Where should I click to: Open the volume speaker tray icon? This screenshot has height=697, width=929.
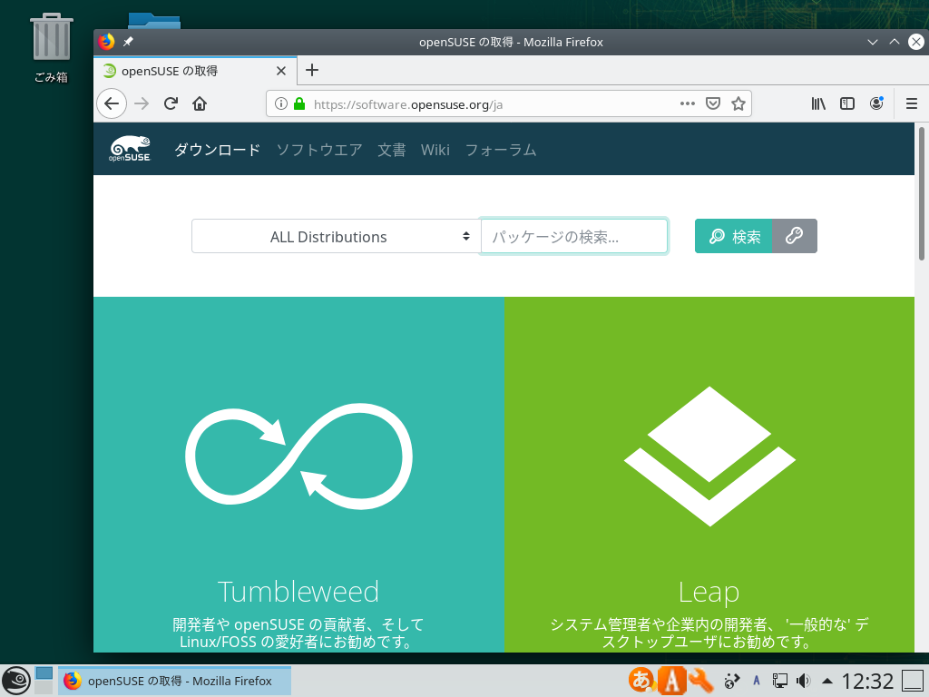point(804,681)
